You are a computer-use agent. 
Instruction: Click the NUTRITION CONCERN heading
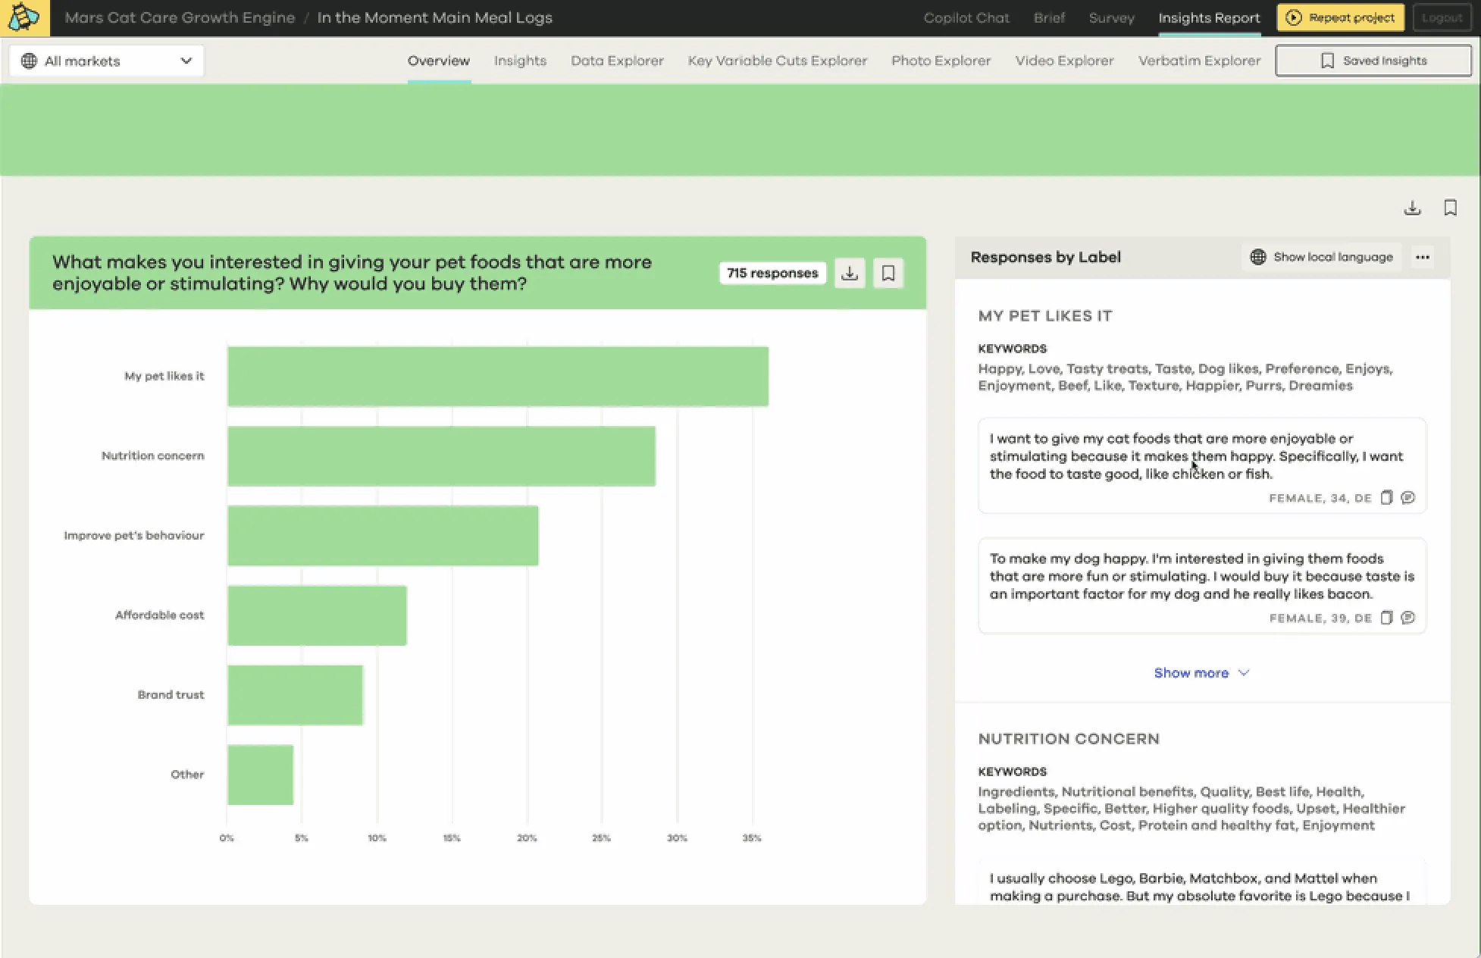point(1069,739)
